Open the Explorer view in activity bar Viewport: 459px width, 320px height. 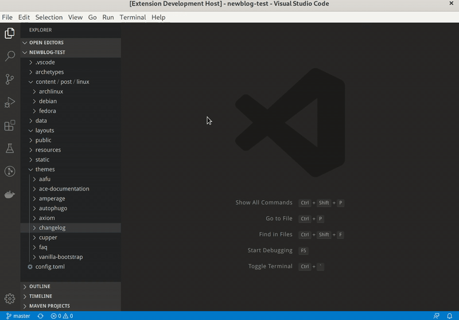(x=10, y=33)
